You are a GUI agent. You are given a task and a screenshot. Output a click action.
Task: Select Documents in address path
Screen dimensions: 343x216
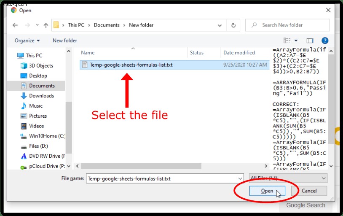click(x=107, y=25)
